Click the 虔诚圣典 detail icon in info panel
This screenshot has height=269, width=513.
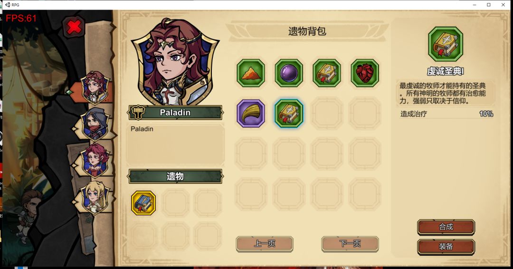pyautogui.click(x=445, y=44)
